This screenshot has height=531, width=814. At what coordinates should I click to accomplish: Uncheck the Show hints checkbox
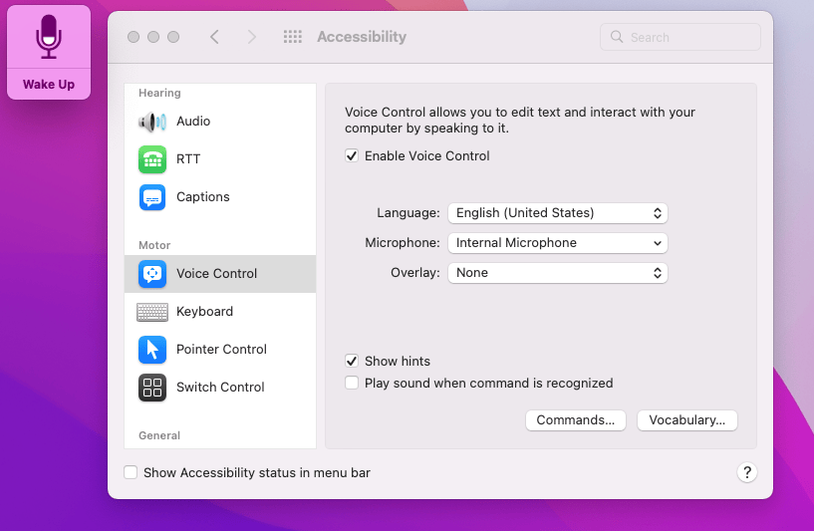pyautogui.click(x=352, y=362)
